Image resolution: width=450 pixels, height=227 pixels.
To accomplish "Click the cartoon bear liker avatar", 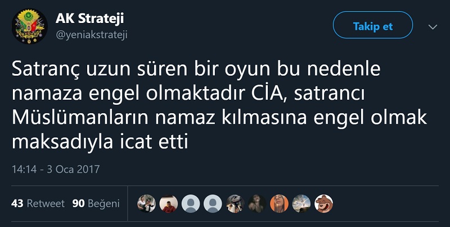I will click(x=323, y=203).
